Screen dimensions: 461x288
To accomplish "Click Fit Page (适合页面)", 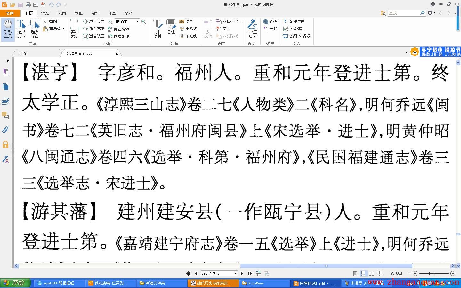I will point(94,21).
